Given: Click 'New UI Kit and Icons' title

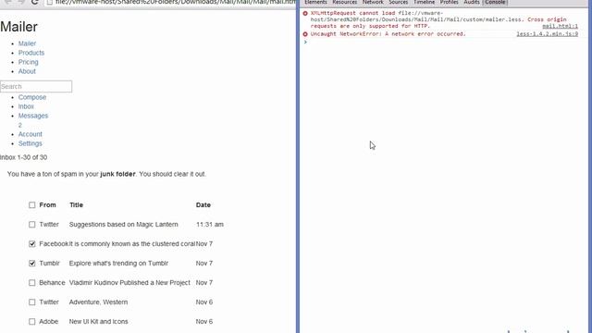Looking at the screenshot, I should [x=99, y=322].
